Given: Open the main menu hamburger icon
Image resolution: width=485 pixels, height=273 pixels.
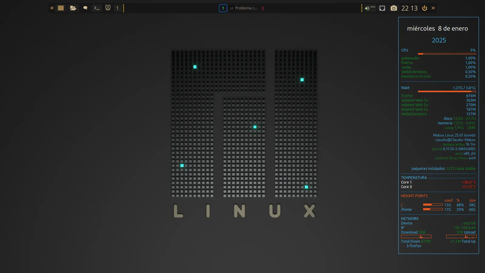Looking at the screenshot, I should click(x=61, y=8).
